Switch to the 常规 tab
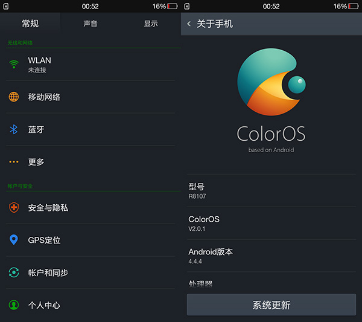The height and width of the screenshot is (322, 362). click(30, 24)
